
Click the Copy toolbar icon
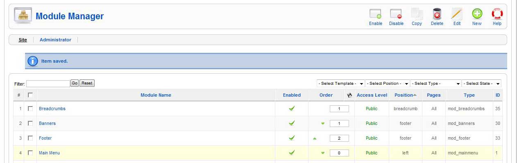coord(417,14)
